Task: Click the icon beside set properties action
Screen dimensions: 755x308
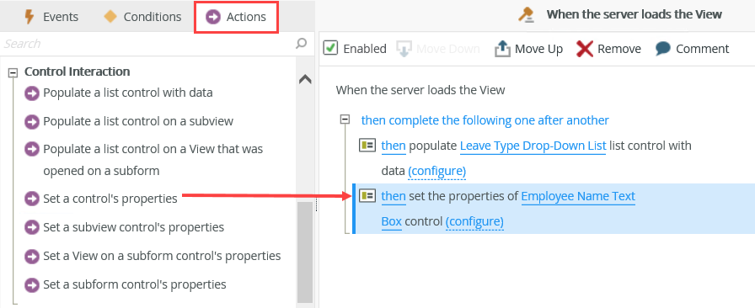Action: tap(367, 196)
